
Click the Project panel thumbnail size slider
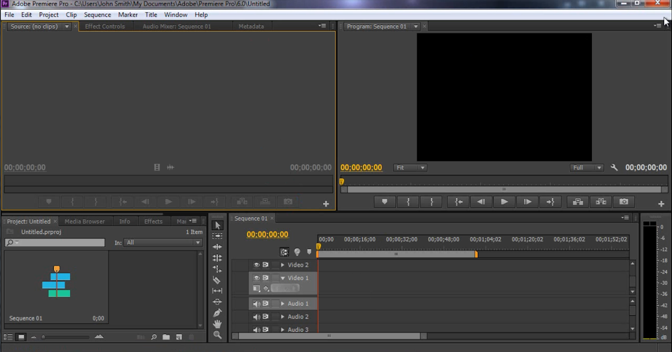pyautogui.click(x=65, y=337)
